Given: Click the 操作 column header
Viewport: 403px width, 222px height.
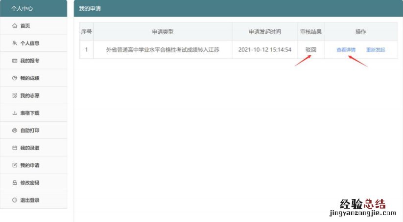Looking at the screenshot, I should [x=360, y=32].
